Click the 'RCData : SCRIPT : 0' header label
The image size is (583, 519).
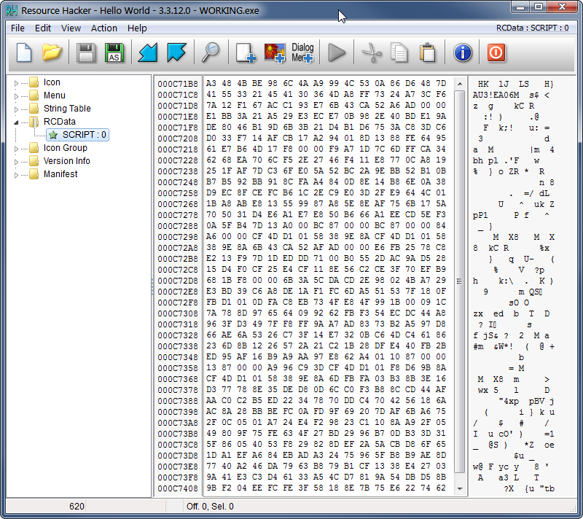tap(532, 28)
